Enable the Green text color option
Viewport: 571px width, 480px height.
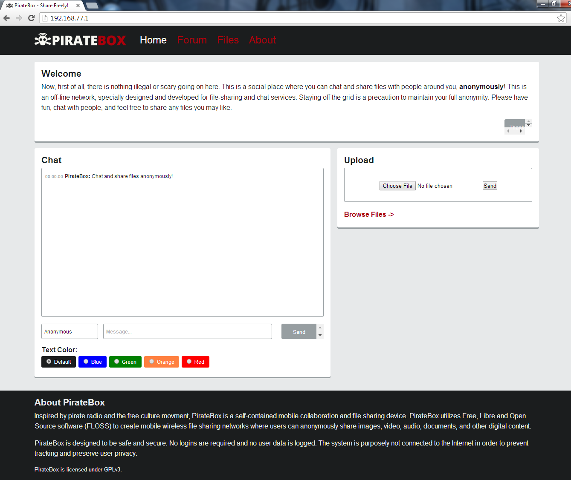[x=125, y=362]
